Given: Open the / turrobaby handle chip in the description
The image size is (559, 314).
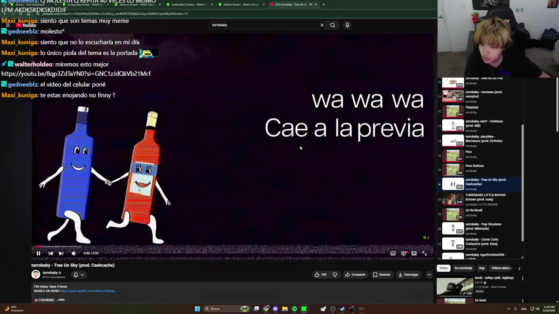Looking at the screenshot, I should [44, 300].
